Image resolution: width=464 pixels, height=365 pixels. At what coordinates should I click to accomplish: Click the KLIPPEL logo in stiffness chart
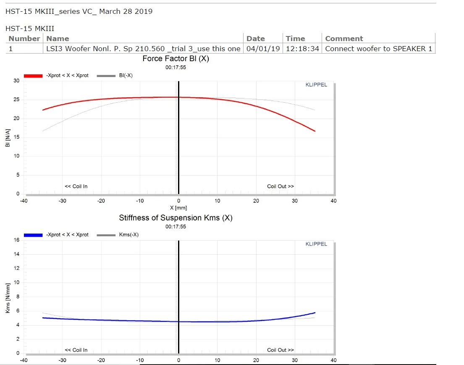316,244
